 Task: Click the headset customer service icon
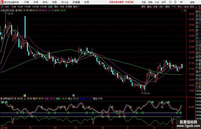(x=170, y=2)
